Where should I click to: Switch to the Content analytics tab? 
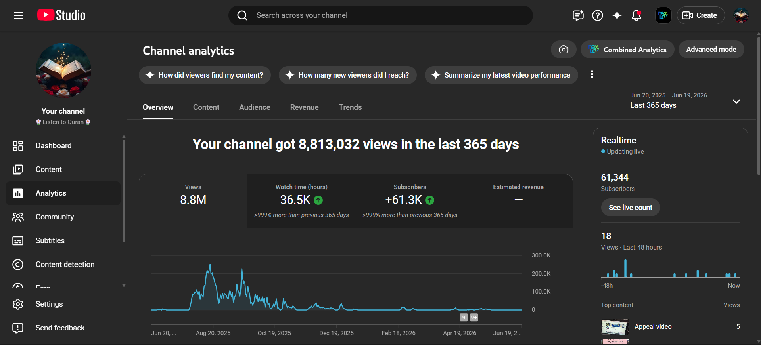click(x=206, y=107)
